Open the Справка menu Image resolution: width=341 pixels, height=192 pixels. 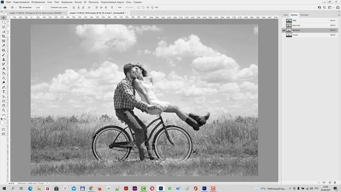(137, 2)
